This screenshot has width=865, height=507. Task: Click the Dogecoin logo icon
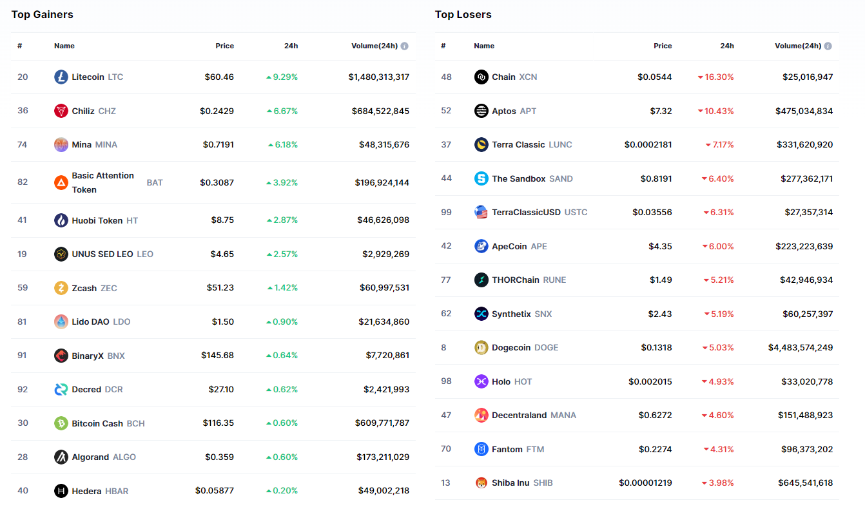(x=481, y=347)
